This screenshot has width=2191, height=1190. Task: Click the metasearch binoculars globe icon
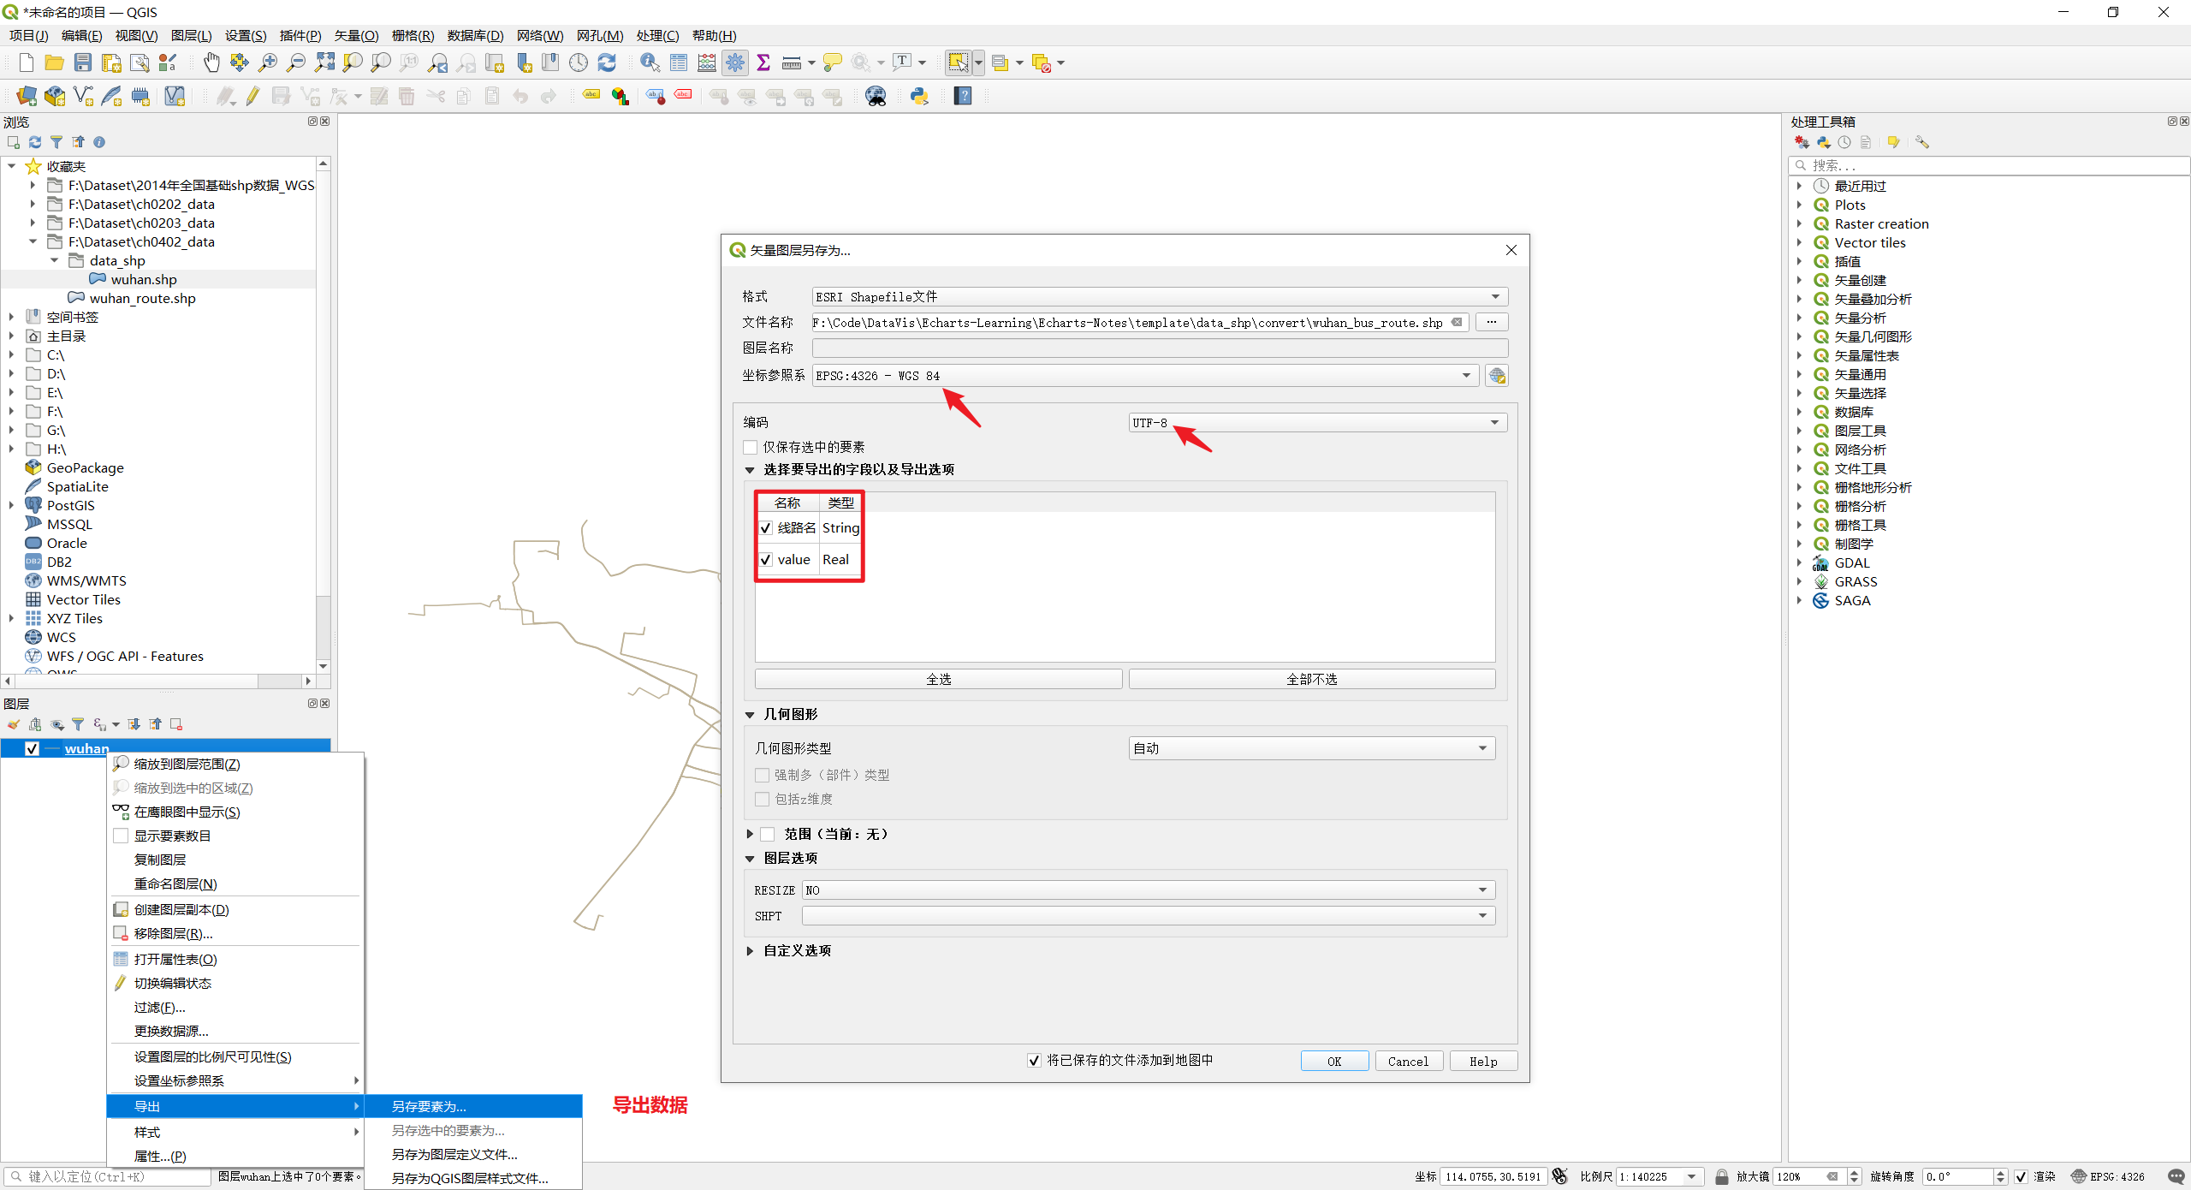coord(876,96)
